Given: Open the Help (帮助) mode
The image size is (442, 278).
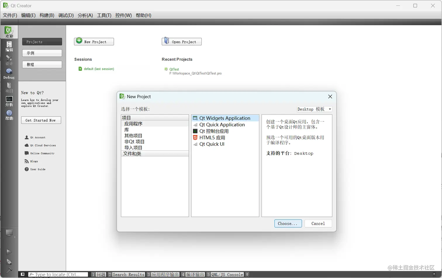Looking at the screenshot, I should [x=9, y=115].
